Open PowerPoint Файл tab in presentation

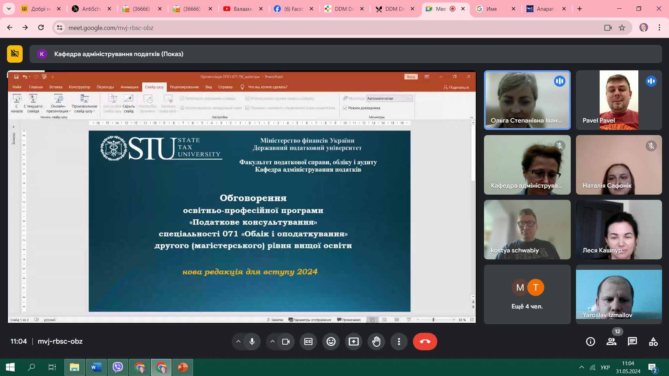(17, 87)
